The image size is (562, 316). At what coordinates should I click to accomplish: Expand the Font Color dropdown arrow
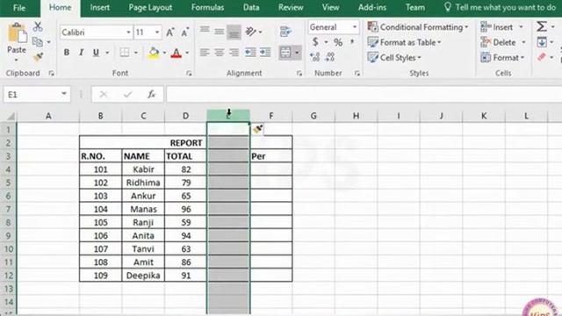tap(187, 53)
